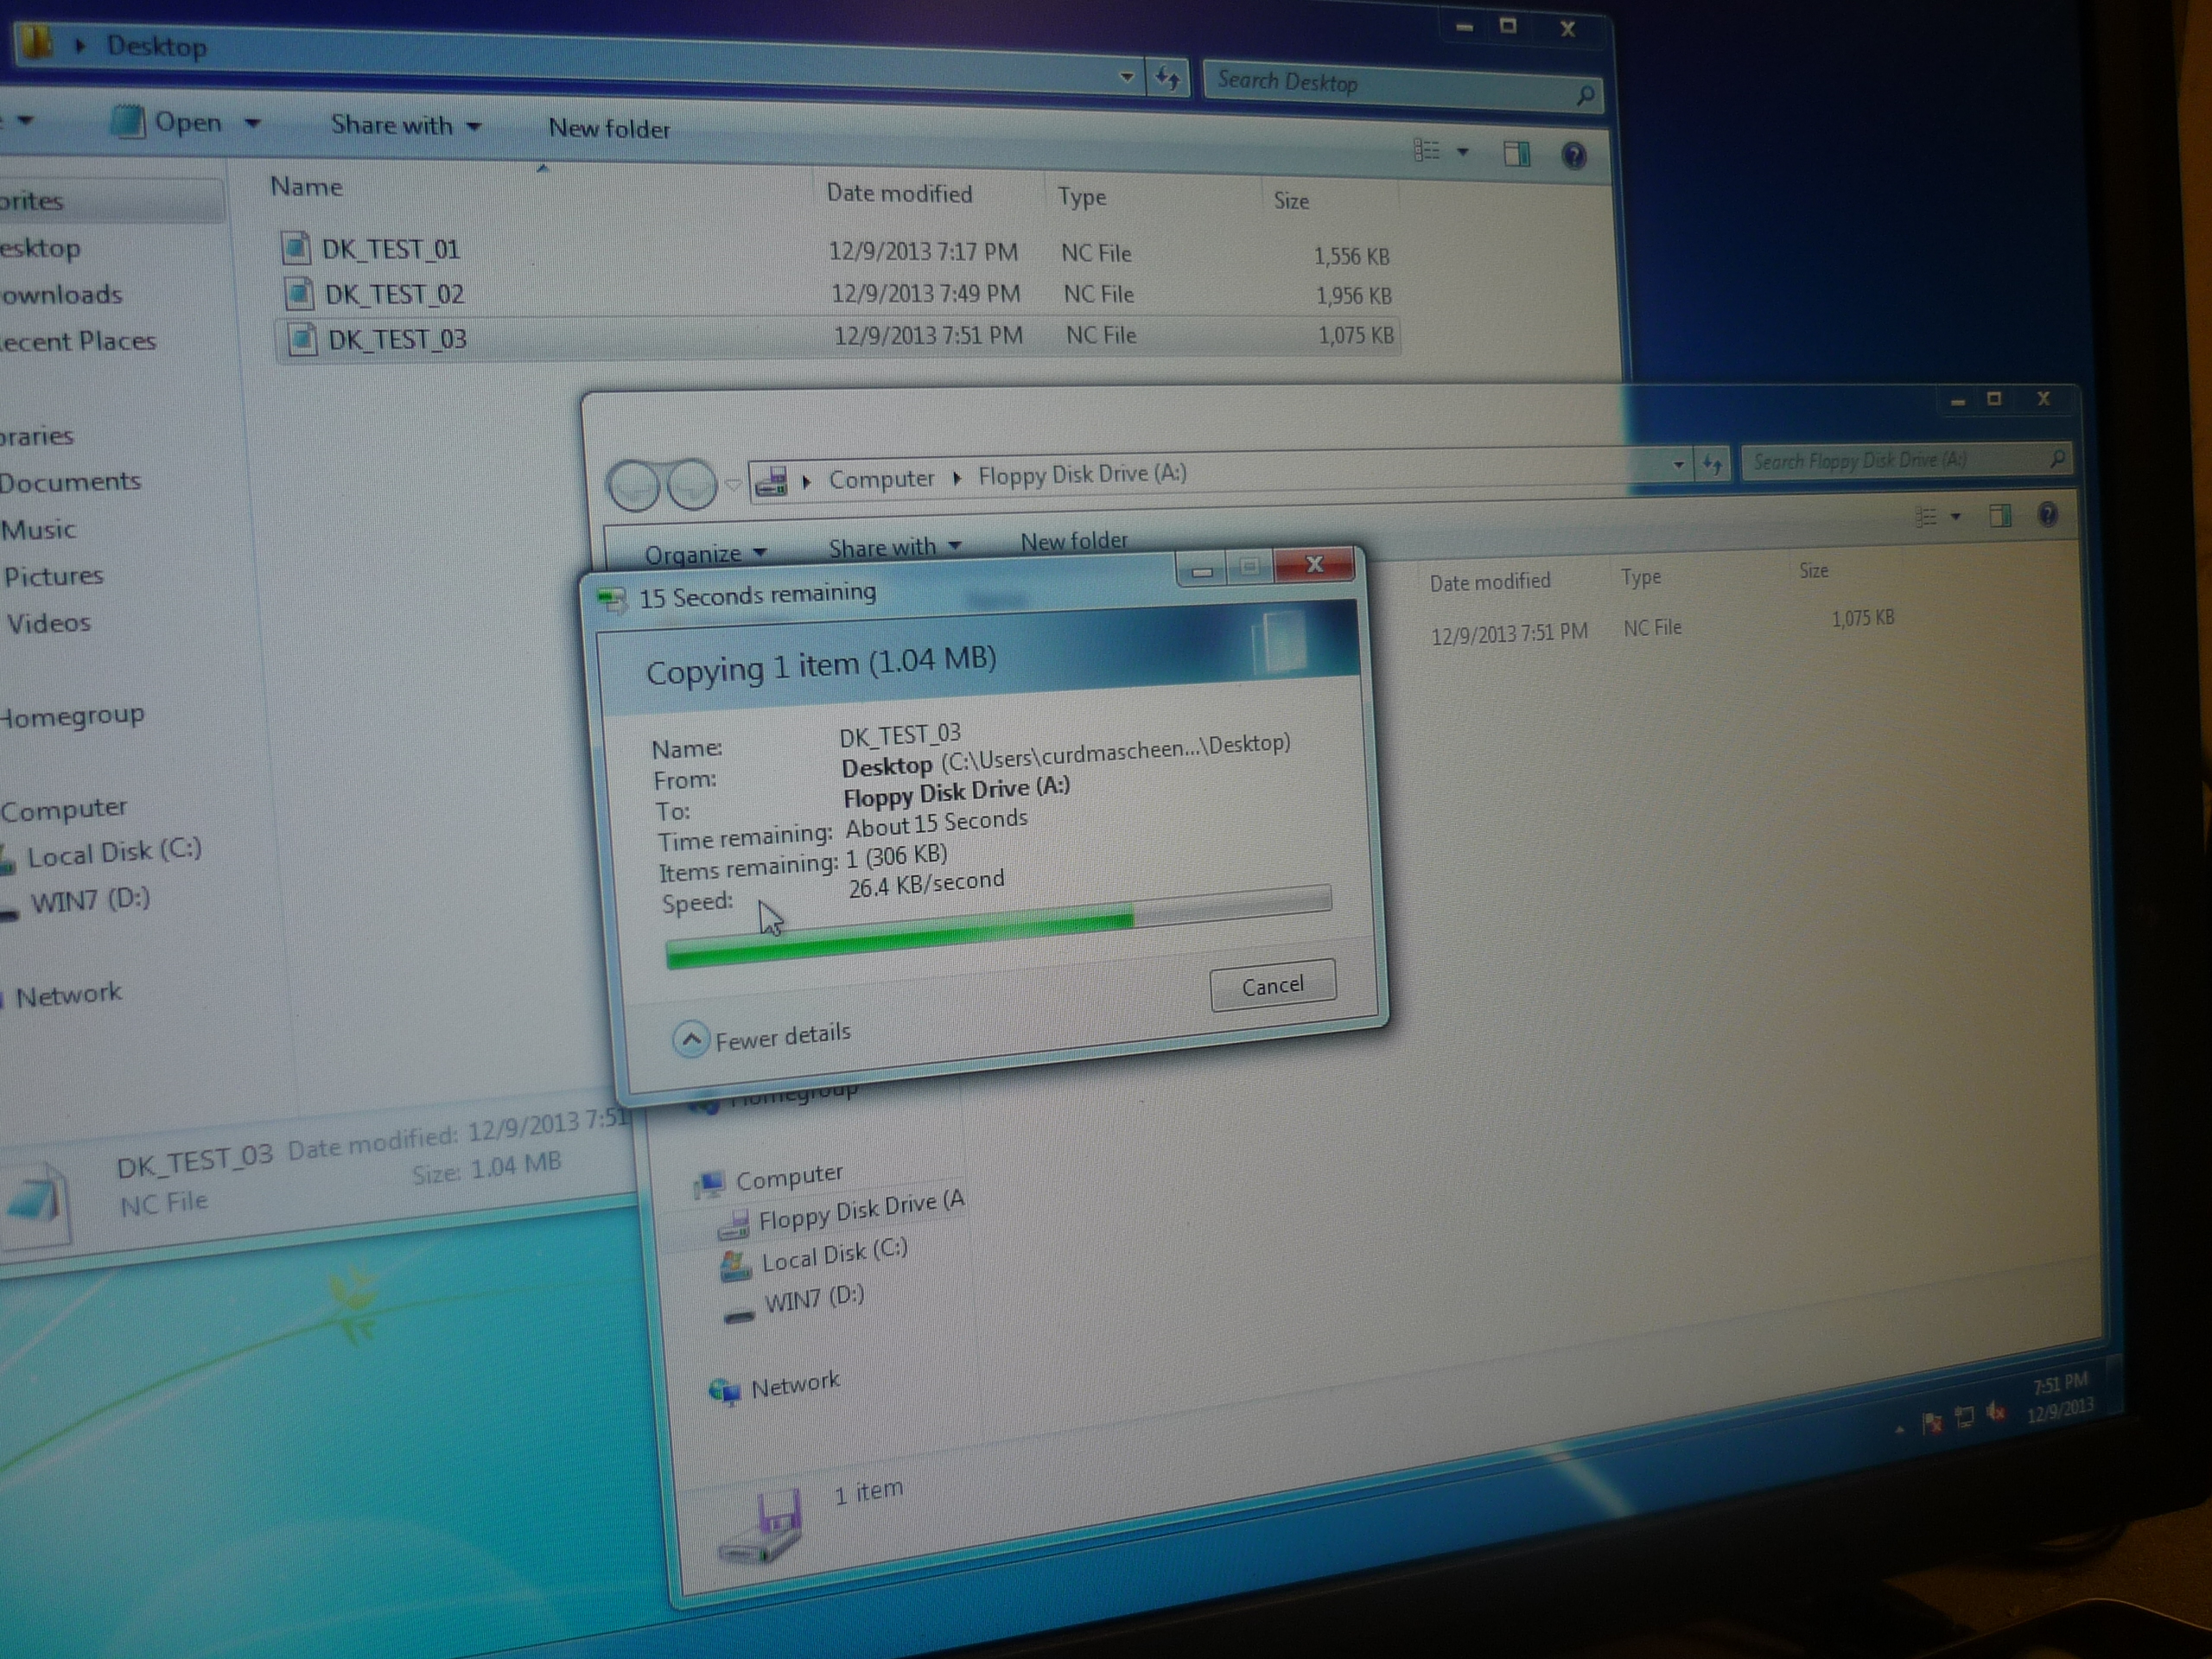Click the network tray icon
Screen dimensions: 2212x1659
coord(1964,1417)
